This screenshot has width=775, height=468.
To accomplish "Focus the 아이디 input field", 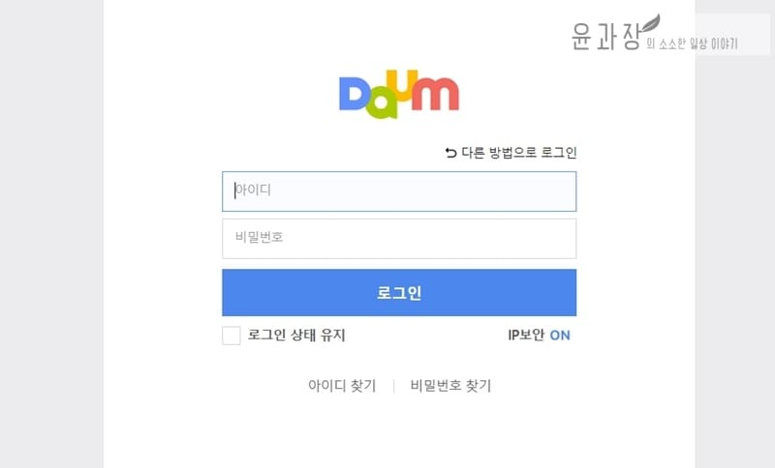I will click(399, 191).
